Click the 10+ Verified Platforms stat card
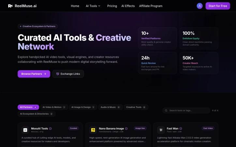The width and height of the screenshot is (236, 147). pyautogui.click(x=157, y=38)
